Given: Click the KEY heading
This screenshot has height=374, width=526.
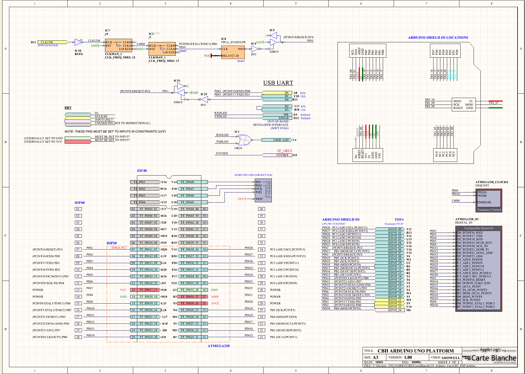Looking at the screenshot, I should 68,108.
